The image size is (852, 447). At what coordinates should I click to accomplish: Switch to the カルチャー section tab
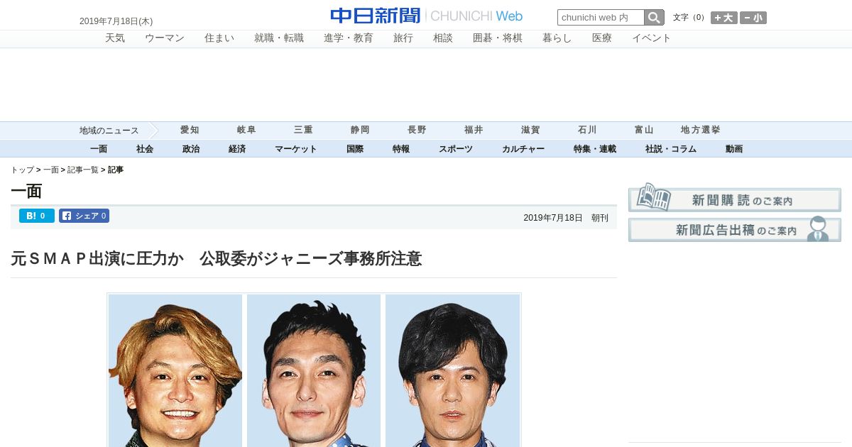tap(523, 149)
